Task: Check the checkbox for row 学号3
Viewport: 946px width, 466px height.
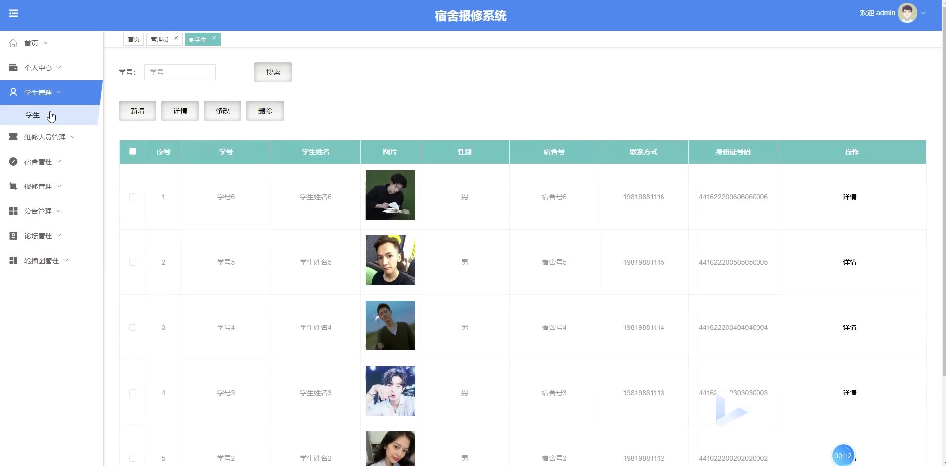Action: click(133, 393)
